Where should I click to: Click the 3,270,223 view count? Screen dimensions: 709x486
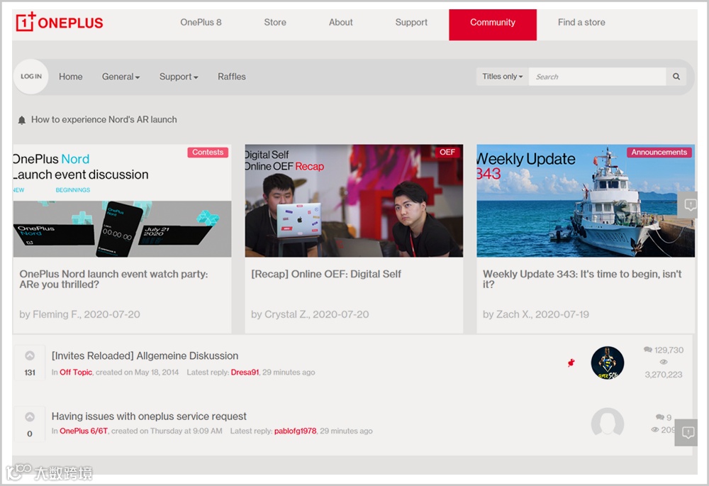pyautogui.click(x=664, y=374)
